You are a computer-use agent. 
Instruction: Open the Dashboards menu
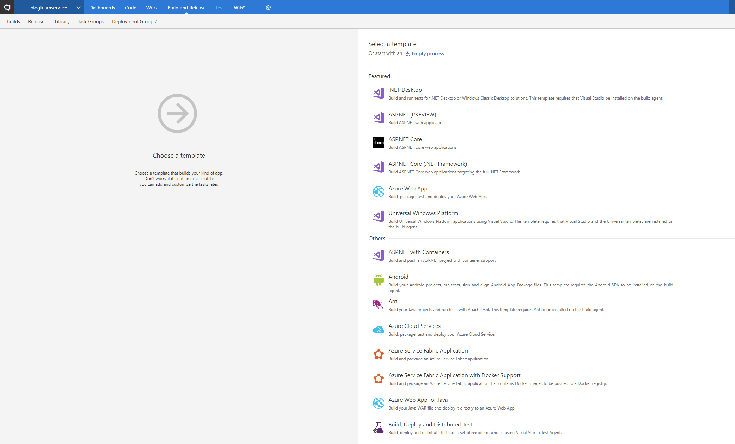click(x=102, y=8)
